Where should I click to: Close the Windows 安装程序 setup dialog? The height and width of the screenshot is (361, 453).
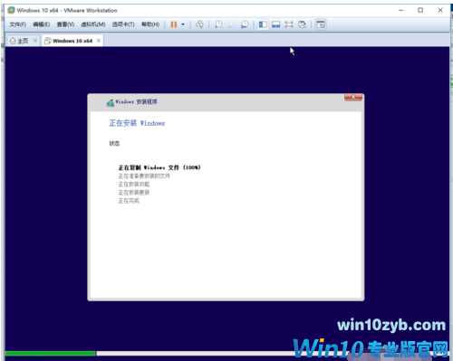(x=353, y=97)
